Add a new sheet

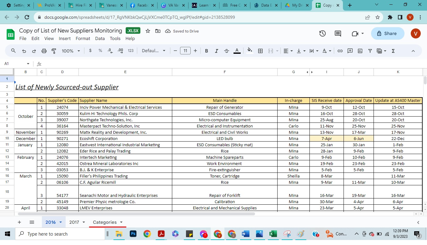[x=19, y=222]
